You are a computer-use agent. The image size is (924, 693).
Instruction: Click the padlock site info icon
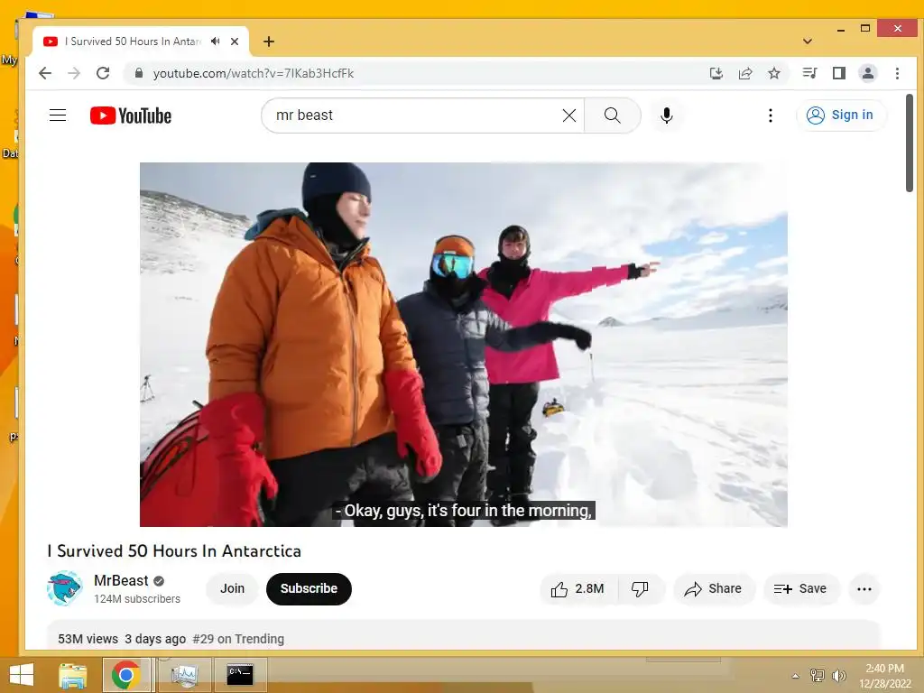click(x=139, y=73)
